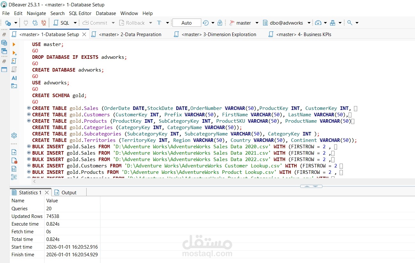Viewport: 415px width, 263px height.
Task: Click the Rollback button
Action: (x=132, y=23)
